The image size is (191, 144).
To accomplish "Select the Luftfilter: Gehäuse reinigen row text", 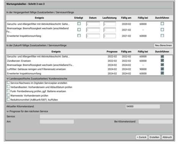I will 36,69.
